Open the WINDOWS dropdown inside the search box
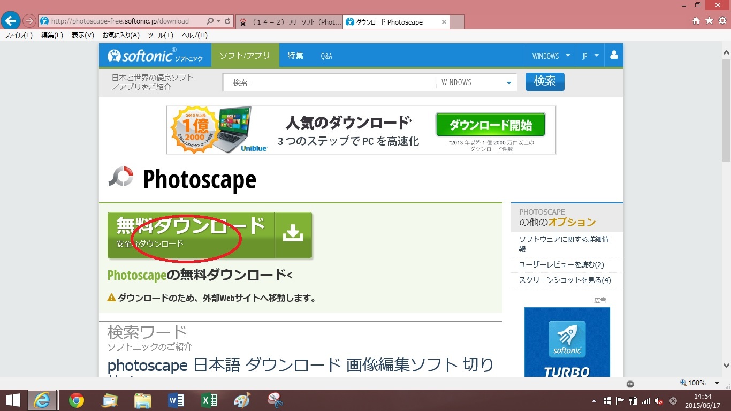This screenshot has height=411, width=731. [476, 82]
